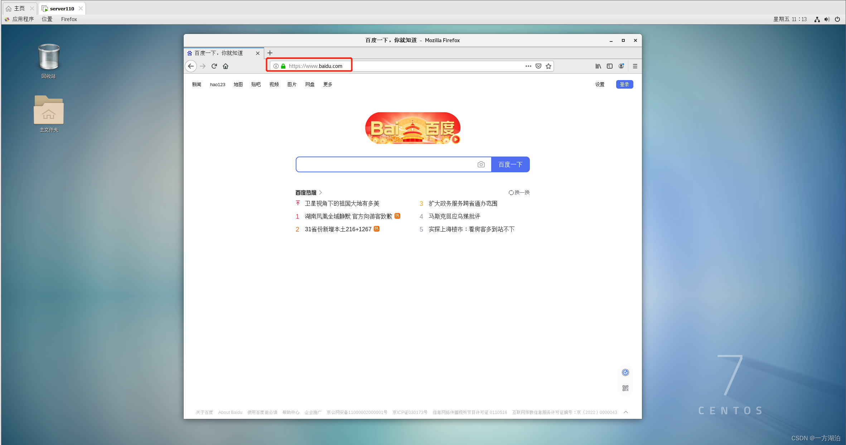This screenshot has height=445, width=846.
Task: Toggle the sidebars view icon
Action: point(610,66)
